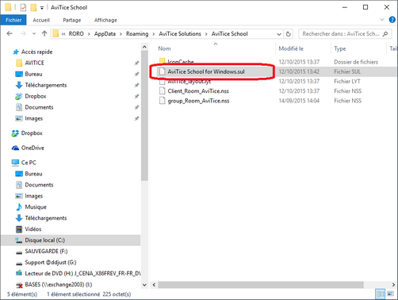
Task: Click RORO in the address breadcrumb
Action: tap(76, 34)
